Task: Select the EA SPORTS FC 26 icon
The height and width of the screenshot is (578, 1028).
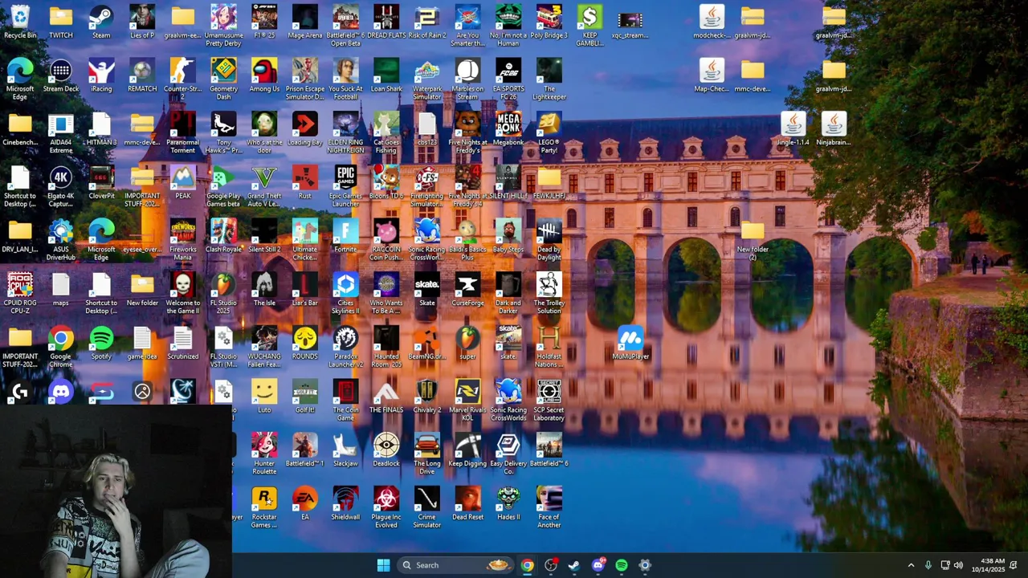Action: tap(508, 79)
